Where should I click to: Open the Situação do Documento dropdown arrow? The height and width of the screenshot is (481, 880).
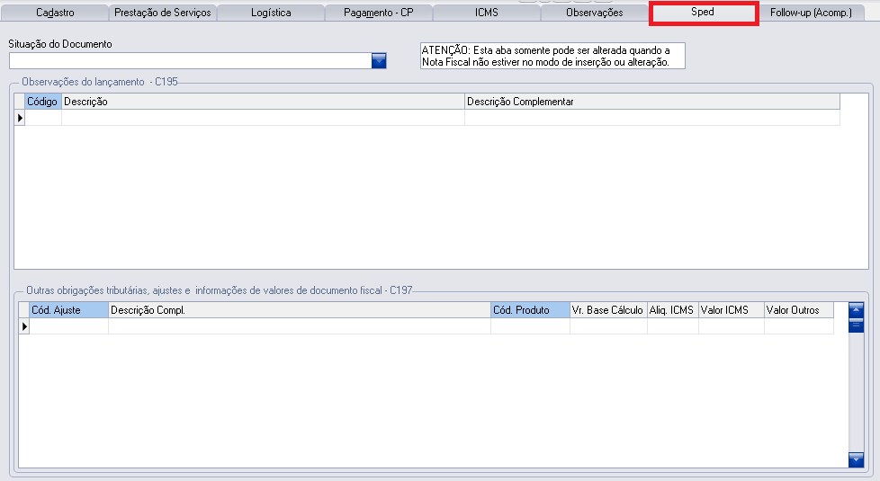[x=378, y=60]
